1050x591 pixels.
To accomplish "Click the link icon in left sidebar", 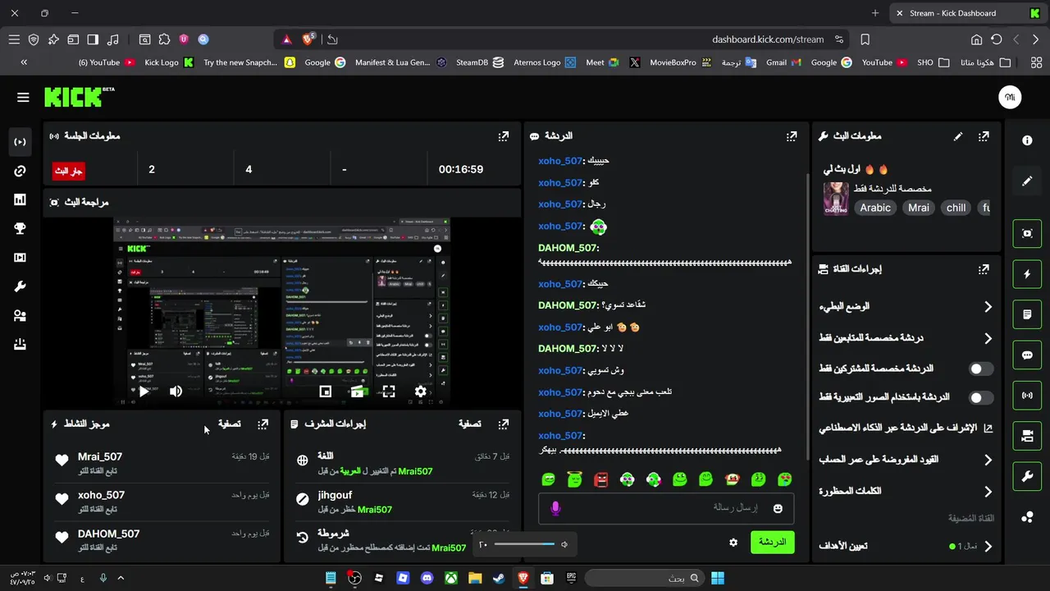I will 21,171.
